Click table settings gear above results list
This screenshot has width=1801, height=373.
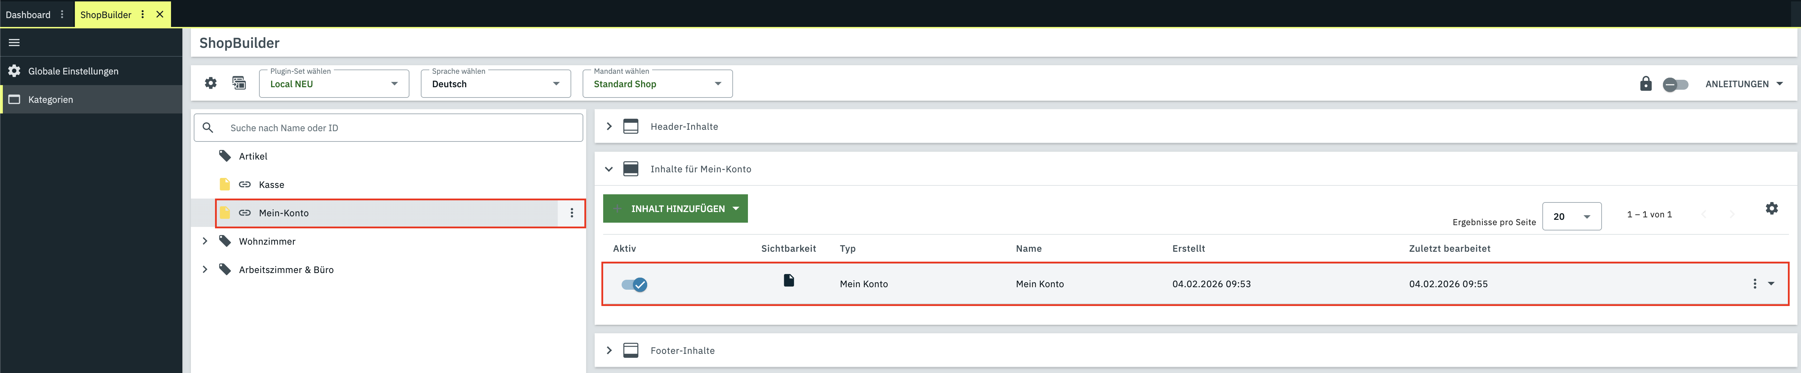1771,208
